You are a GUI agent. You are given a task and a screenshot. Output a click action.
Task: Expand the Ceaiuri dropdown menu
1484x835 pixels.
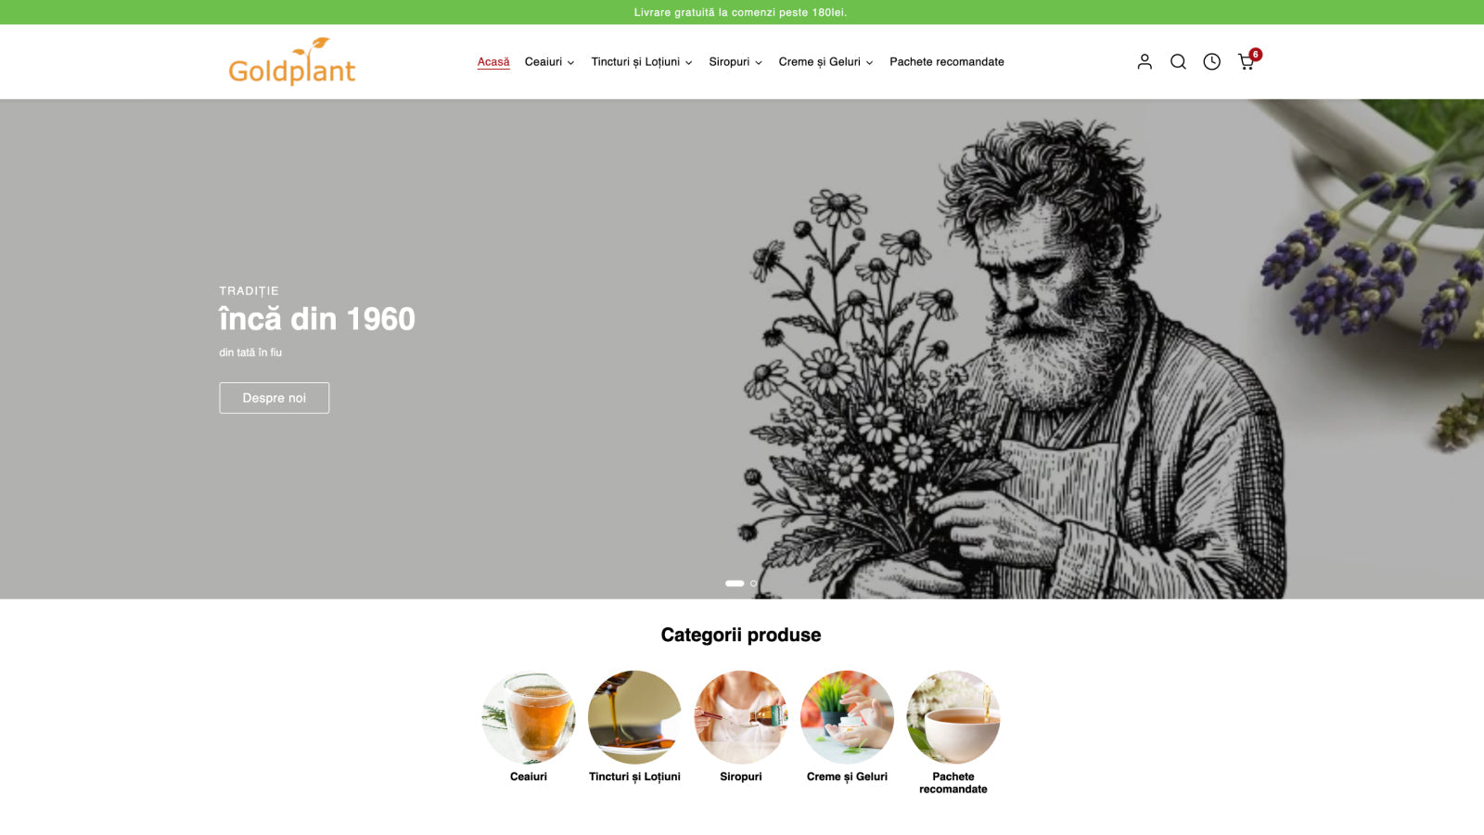pyautogui.click(x=549, y=62)
